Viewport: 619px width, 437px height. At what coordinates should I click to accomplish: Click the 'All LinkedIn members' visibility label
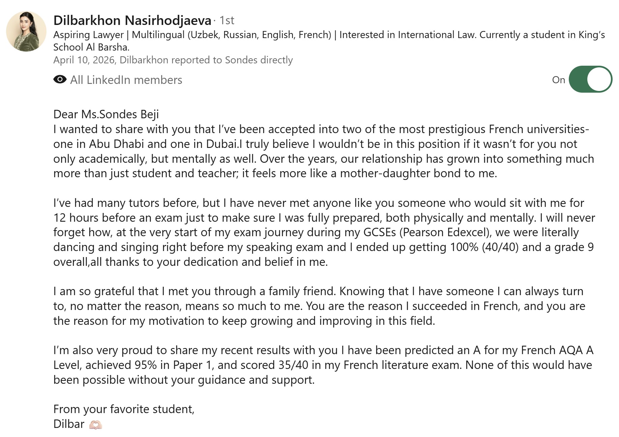pyautogui.click(x=126, y=80)
